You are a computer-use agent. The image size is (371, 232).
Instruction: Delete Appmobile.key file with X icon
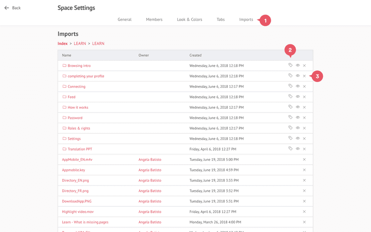(x=304, y=170)
